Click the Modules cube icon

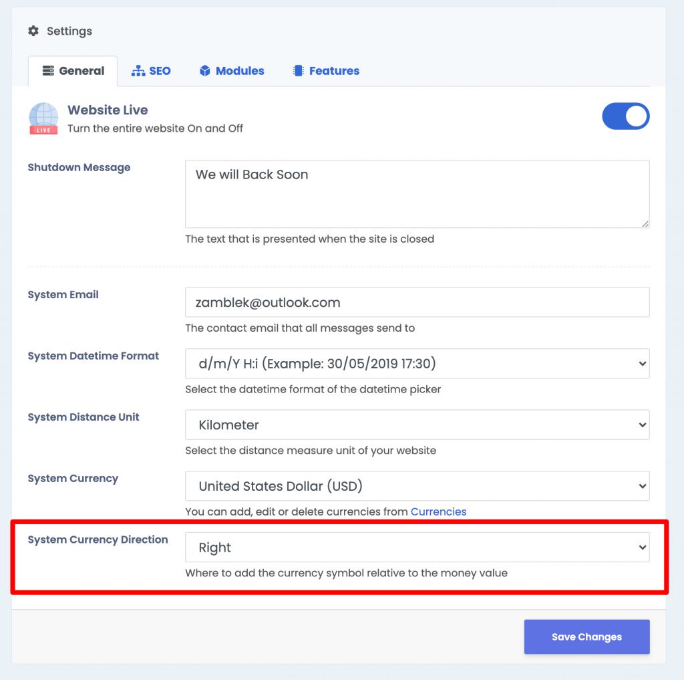(205, 71)
